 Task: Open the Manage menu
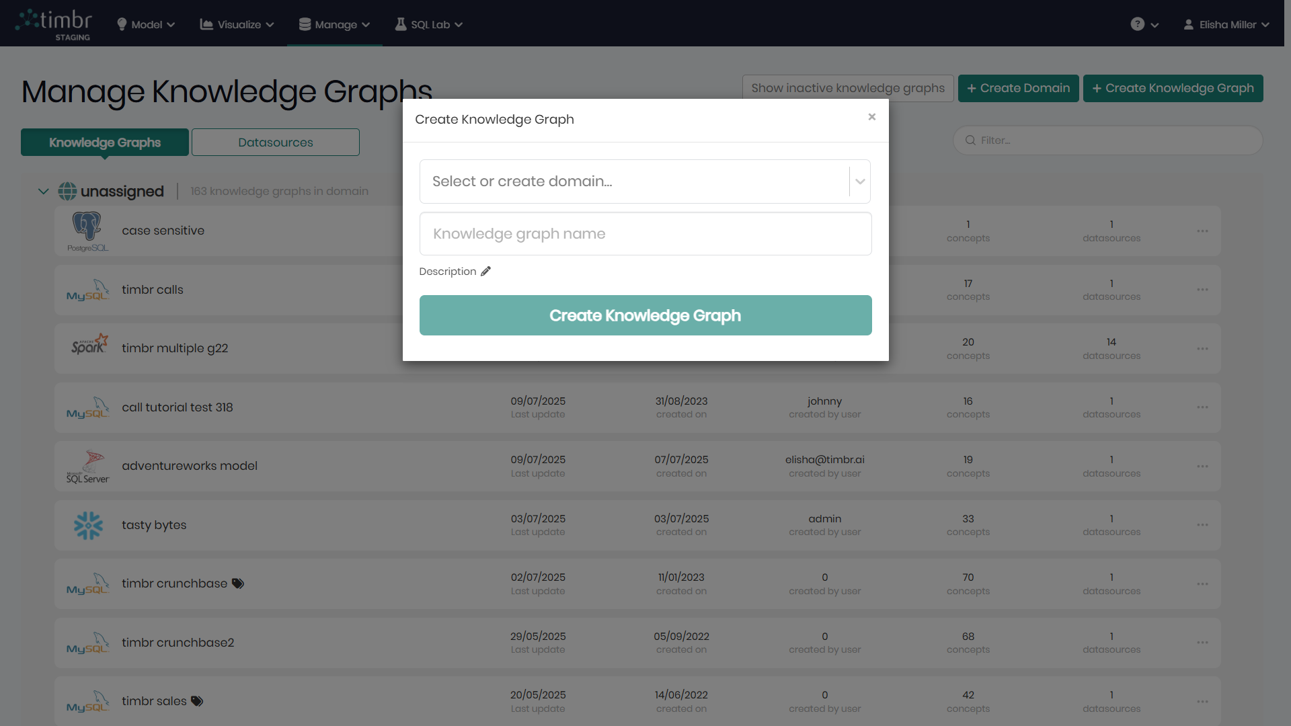point(335,25)
